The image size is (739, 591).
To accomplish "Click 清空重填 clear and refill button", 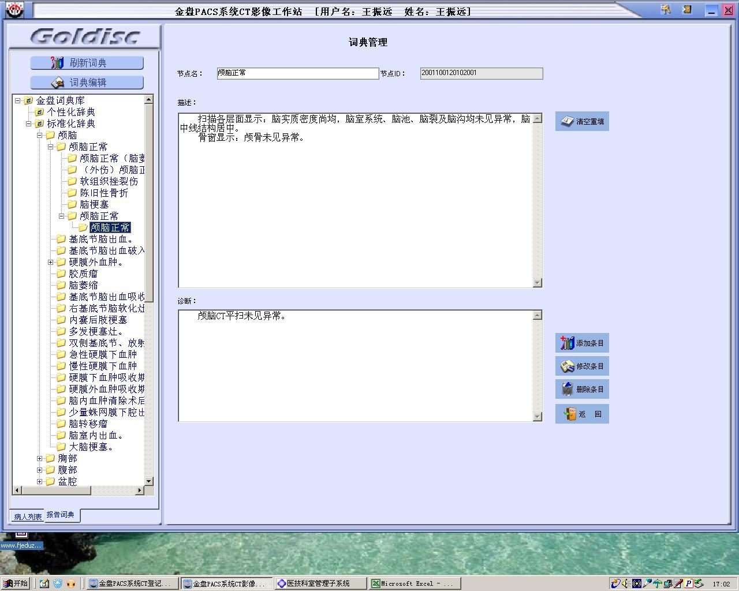I will pos(582,122).
